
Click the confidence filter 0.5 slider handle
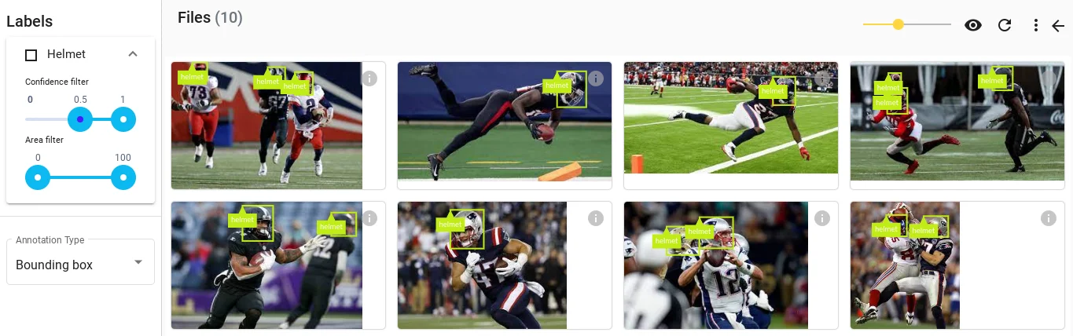click(80, 119)
